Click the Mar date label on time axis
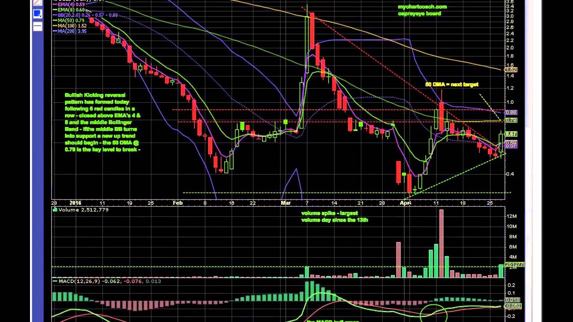 286,203
